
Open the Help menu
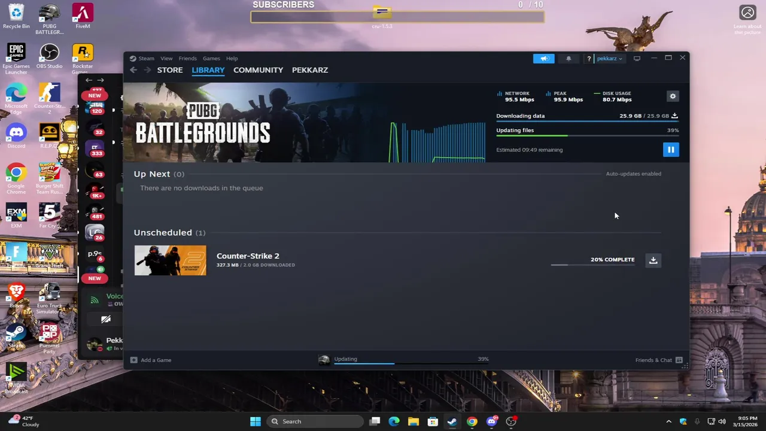click(232, 58)
